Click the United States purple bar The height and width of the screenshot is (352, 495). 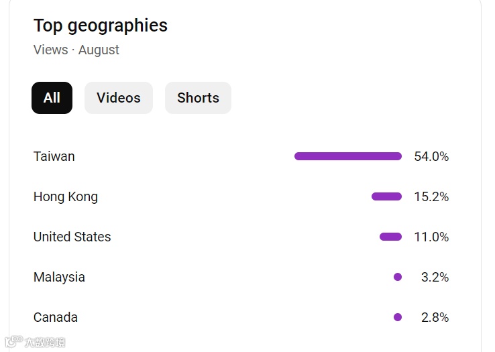point(390,237)
